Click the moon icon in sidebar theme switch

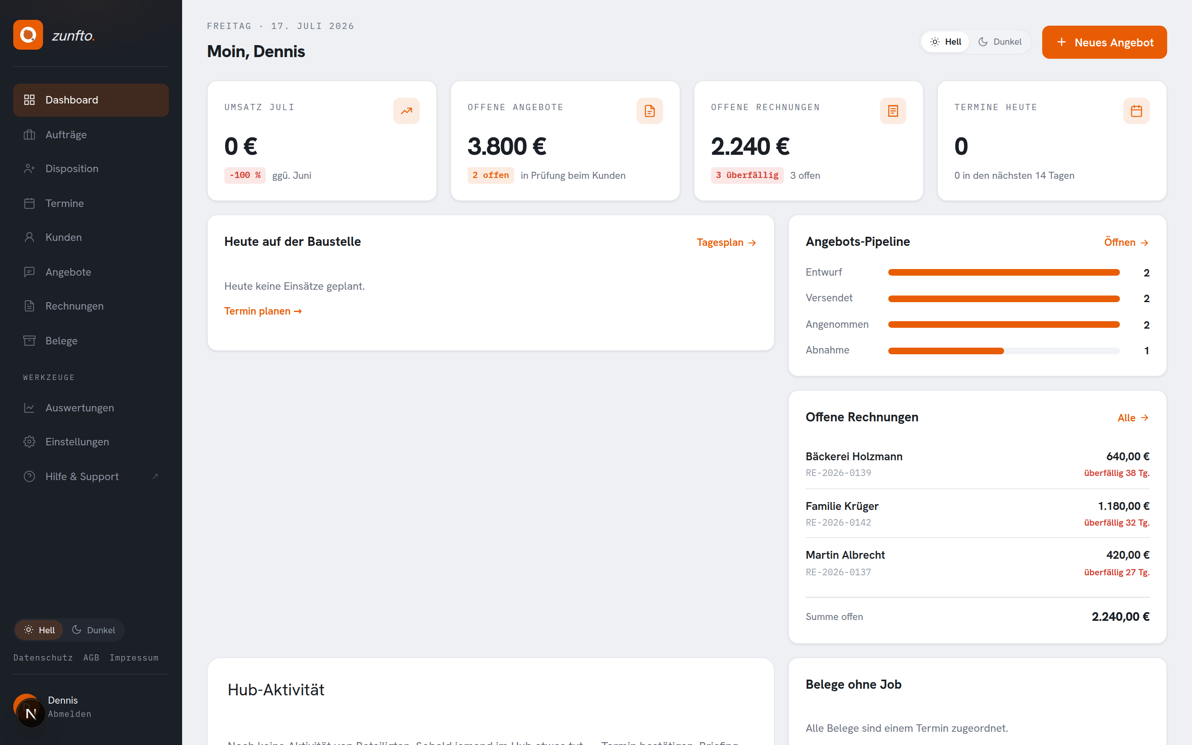pos(76,630)
